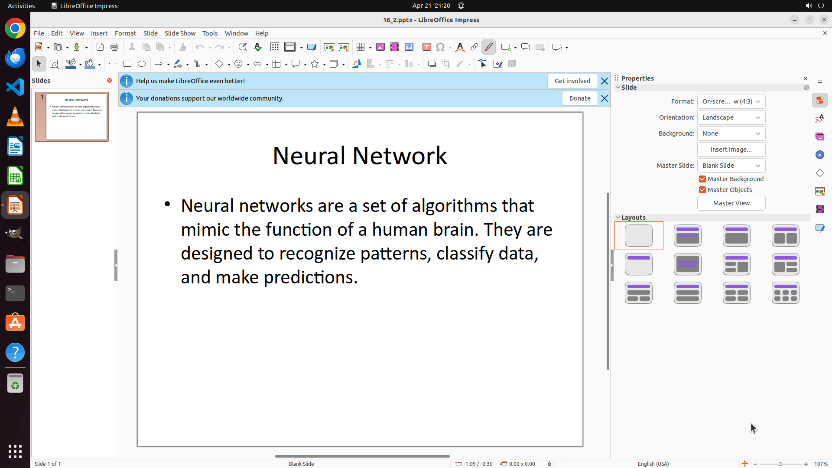Select slide 1 thumbnail in Slides panel
The image size is (832, 468).
pos(77,117)
